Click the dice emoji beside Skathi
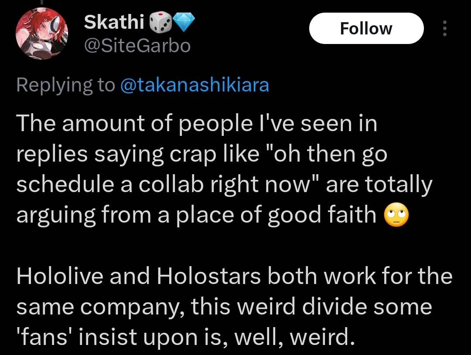 point(158,22)
